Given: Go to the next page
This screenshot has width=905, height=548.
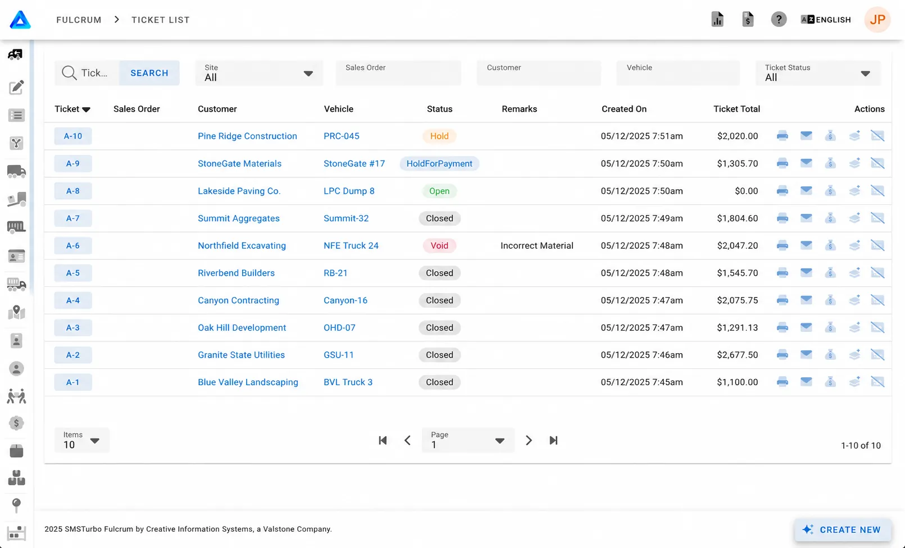Looking at the screenshot, I should point(529,440).
